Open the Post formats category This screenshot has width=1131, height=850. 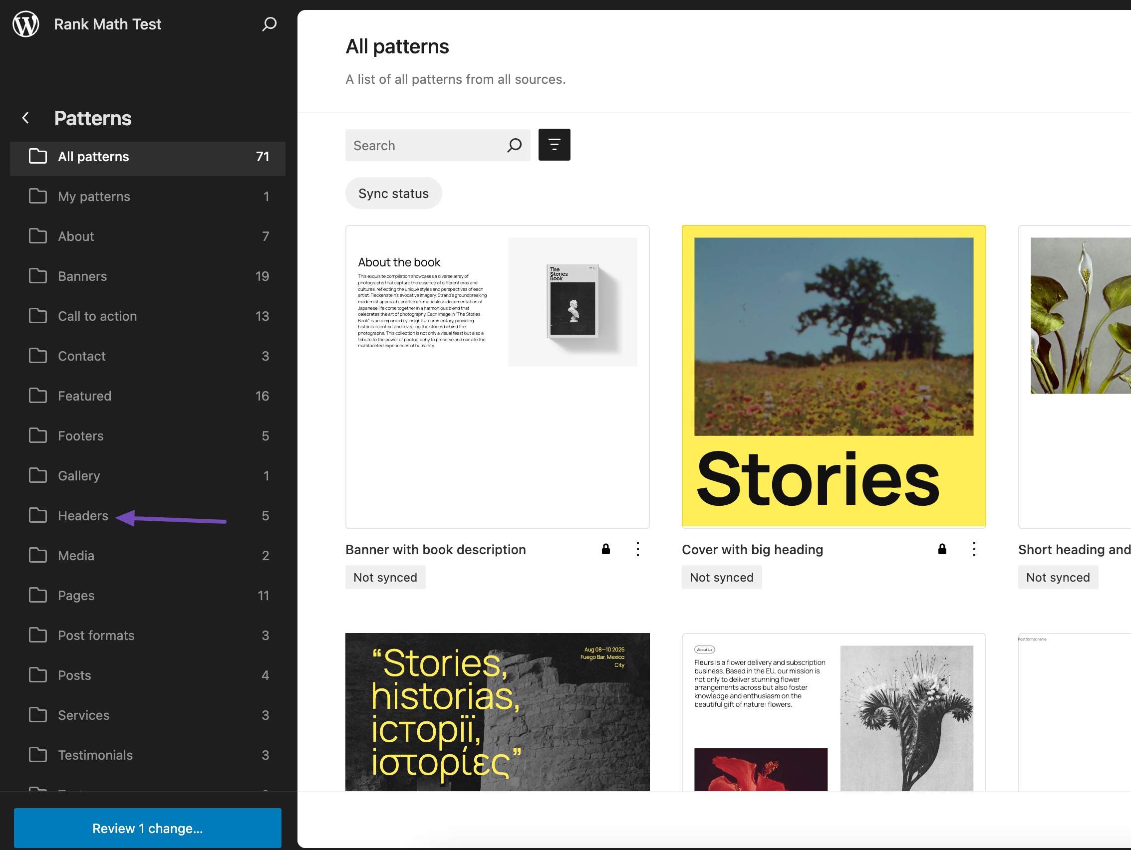tap(148, 635)
